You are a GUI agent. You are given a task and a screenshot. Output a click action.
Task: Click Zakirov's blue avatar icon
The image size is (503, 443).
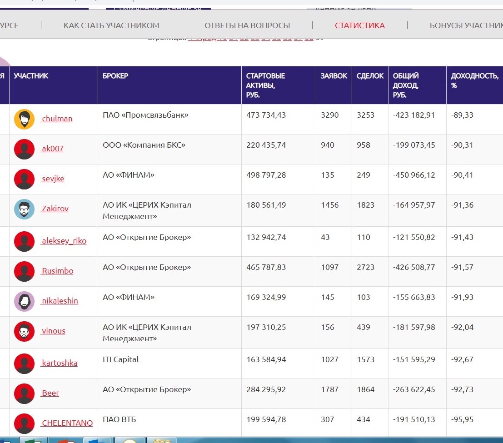pos(25,209)
